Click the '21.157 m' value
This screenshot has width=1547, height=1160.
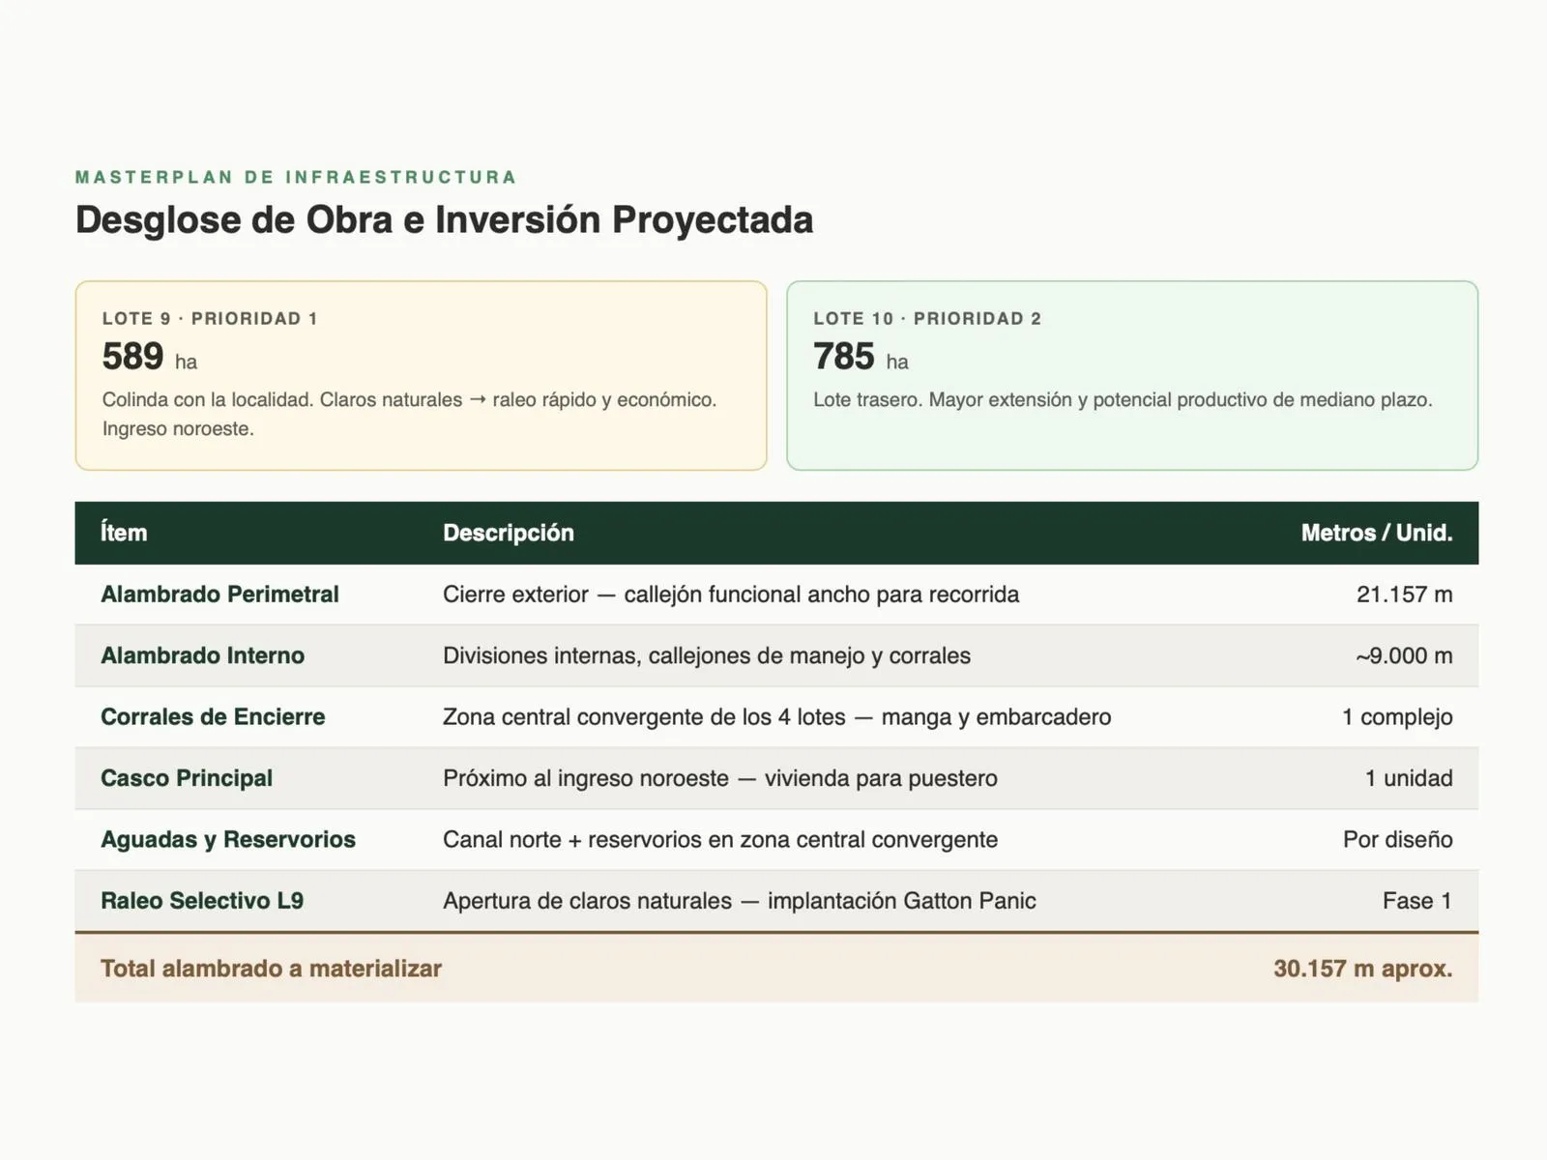pos(1404,594)
